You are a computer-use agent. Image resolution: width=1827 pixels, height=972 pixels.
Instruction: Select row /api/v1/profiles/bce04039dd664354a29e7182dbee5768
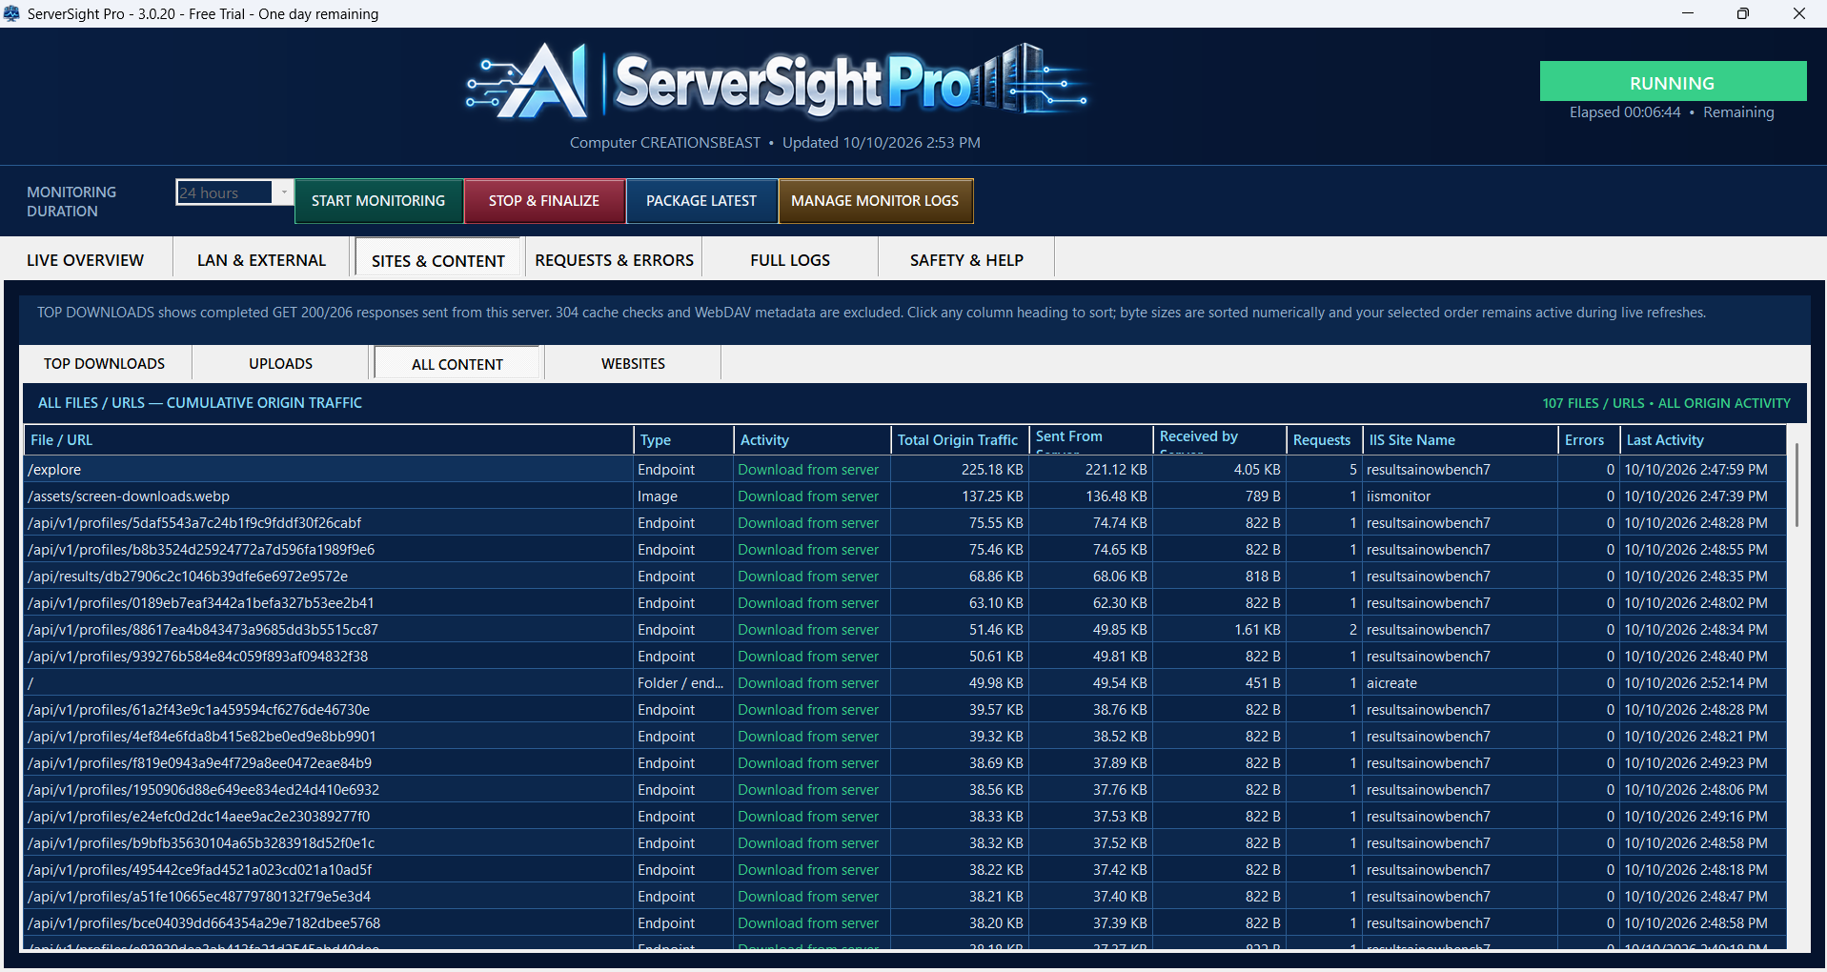point(904,923)
